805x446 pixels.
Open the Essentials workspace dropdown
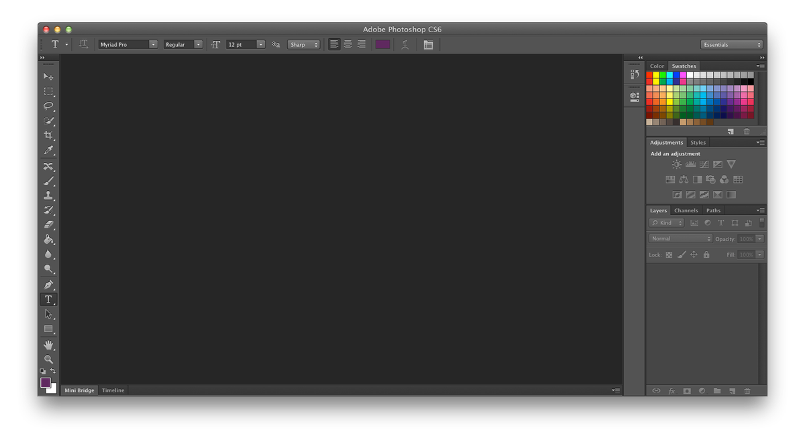point(732,45)
